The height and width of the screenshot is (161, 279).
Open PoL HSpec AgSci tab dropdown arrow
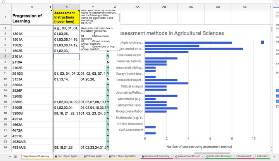click(x=79, y=156)
